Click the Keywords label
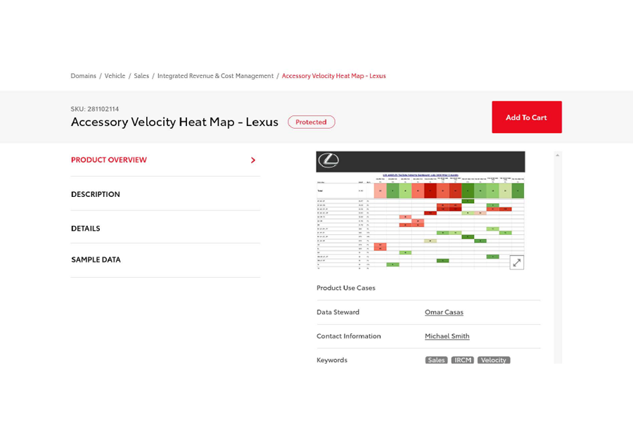 point(332,360)
